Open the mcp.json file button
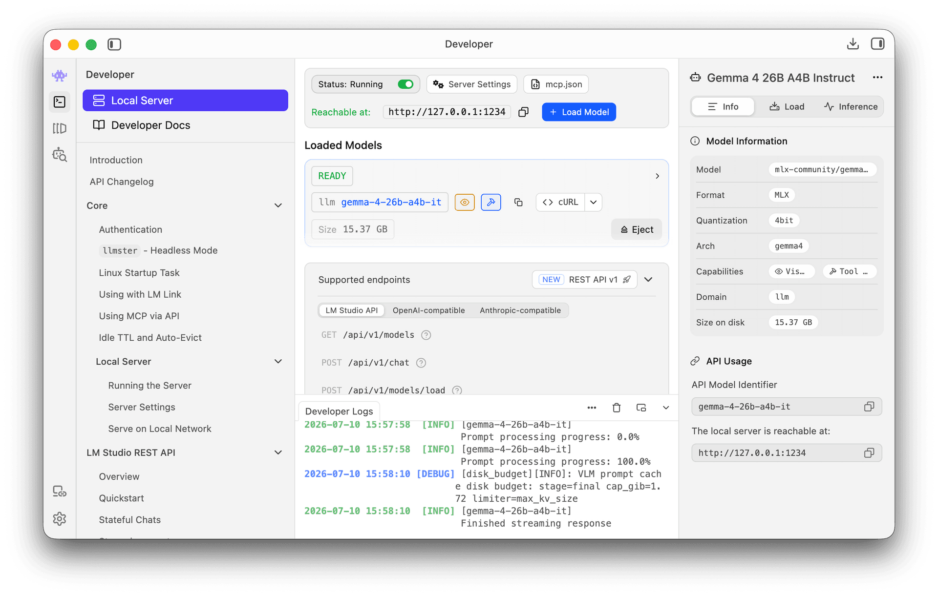This screenshot has height=596, width=938. [556, 84]
